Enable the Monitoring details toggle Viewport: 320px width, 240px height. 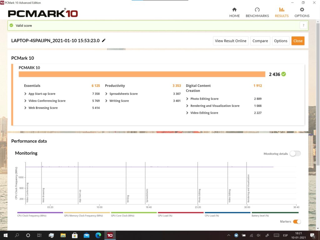coord(295,153)
